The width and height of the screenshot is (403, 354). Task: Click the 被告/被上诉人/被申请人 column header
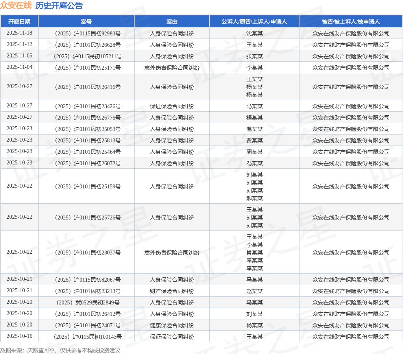pos(351,22)
